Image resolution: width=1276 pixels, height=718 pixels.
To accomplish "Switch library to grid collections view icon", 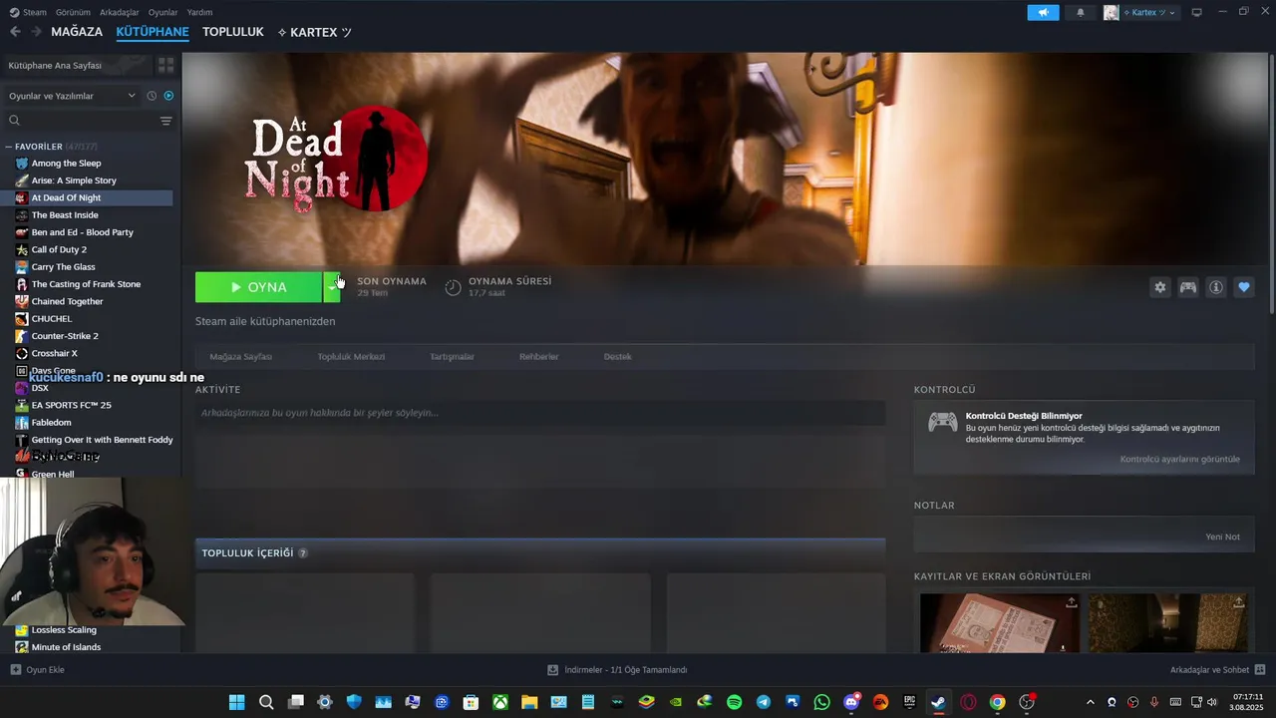I will point(165,65).
